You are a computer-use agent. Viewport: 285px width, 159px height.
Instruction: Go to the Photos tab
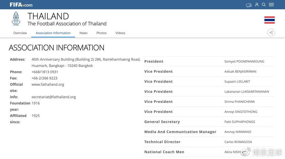pos(101,33)
